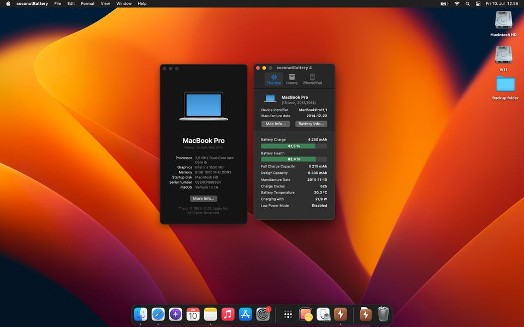Click battery Manufacture Date 2014-11-10 value
Viewport: 524px width, 327px height.
tap(317, 179)
